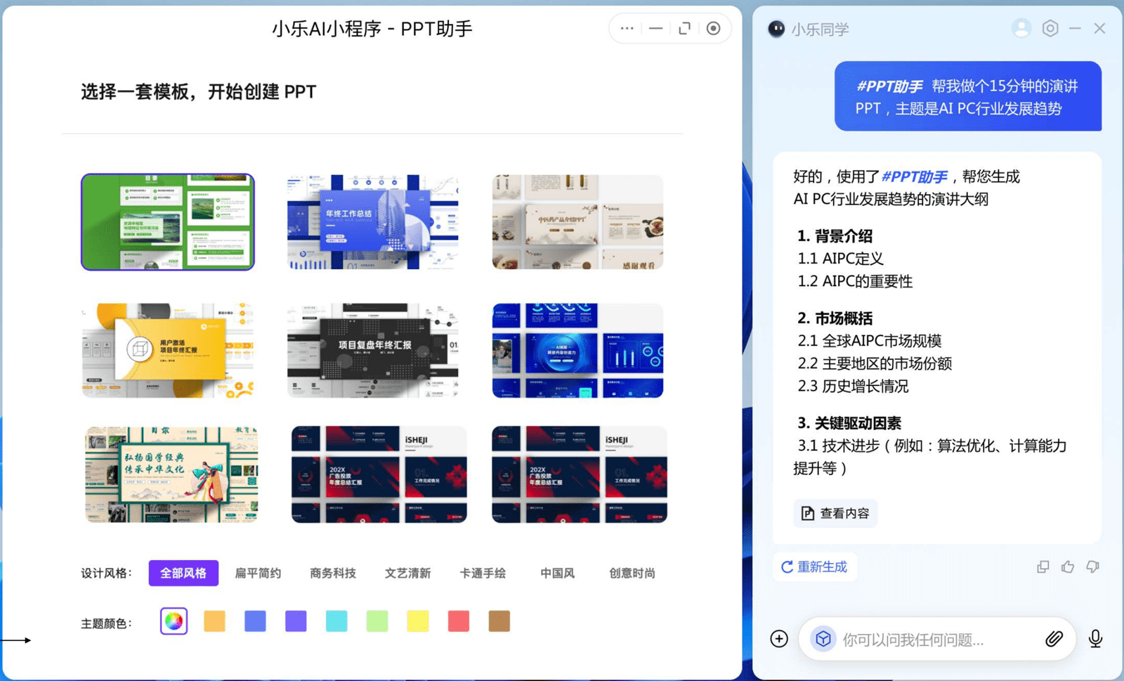Screen dimensions: 1124x681
Task: Click the chat input field
Action: tap(920, 639)
